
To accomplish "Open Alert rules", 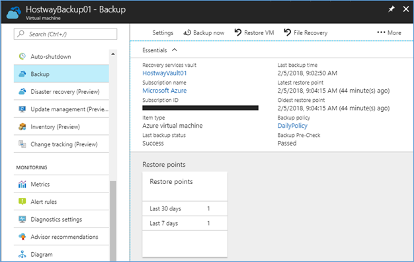I will 62,202.
